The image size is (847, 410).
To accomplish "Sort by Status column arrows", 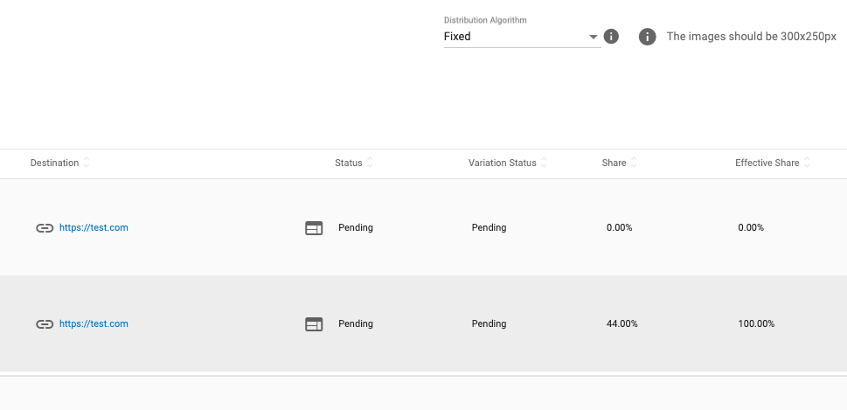I will (370, 163).
